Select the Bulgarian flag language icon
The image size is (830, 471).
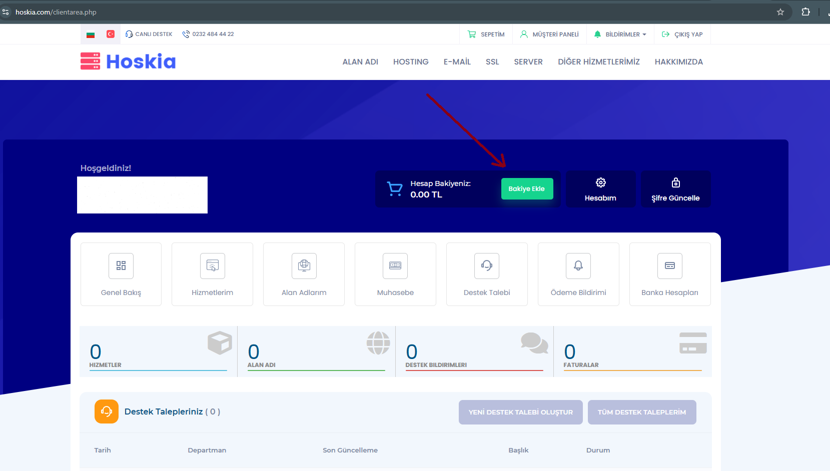[x=91, y=34]
